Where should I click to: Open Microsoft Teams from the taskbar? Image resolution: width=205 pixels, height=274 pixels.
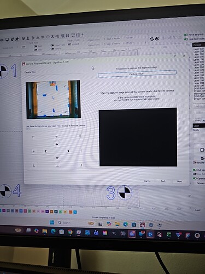click(x=96, y=233)
